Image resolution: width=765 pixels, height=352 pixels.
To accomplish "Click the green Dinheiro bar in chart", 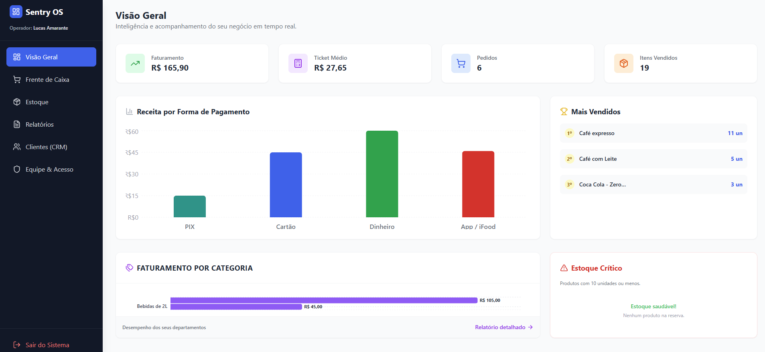I will tap(382, 174).
